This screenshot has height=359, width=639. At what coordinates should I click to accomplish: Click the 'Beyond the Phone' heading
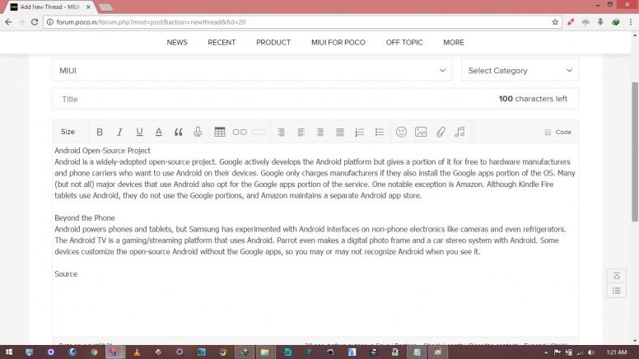click(85, 217)
